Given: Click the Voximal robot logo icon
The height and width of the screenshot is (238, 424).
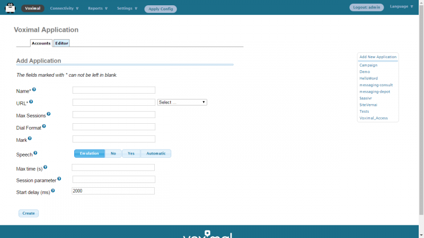Looking at the screenshot, I should pos(10,8).
